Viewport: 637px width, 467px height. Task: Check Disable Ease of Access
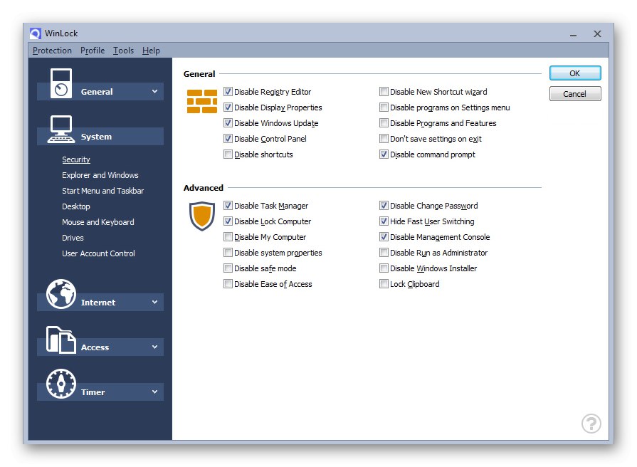coord(228,284)
